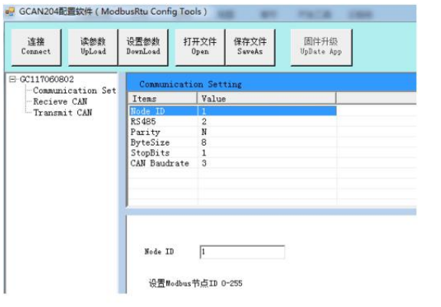The width and height of the screenshot is (441, 307).
Task: Click the Node ID input field
Action: click(x=242, y=252)
